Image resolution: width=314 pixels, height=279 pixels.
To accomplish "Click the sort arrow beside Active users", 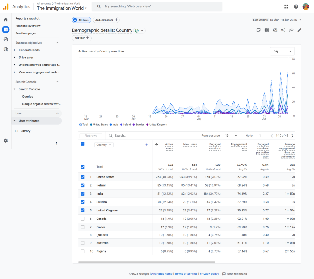I will (x=157, y=144).
